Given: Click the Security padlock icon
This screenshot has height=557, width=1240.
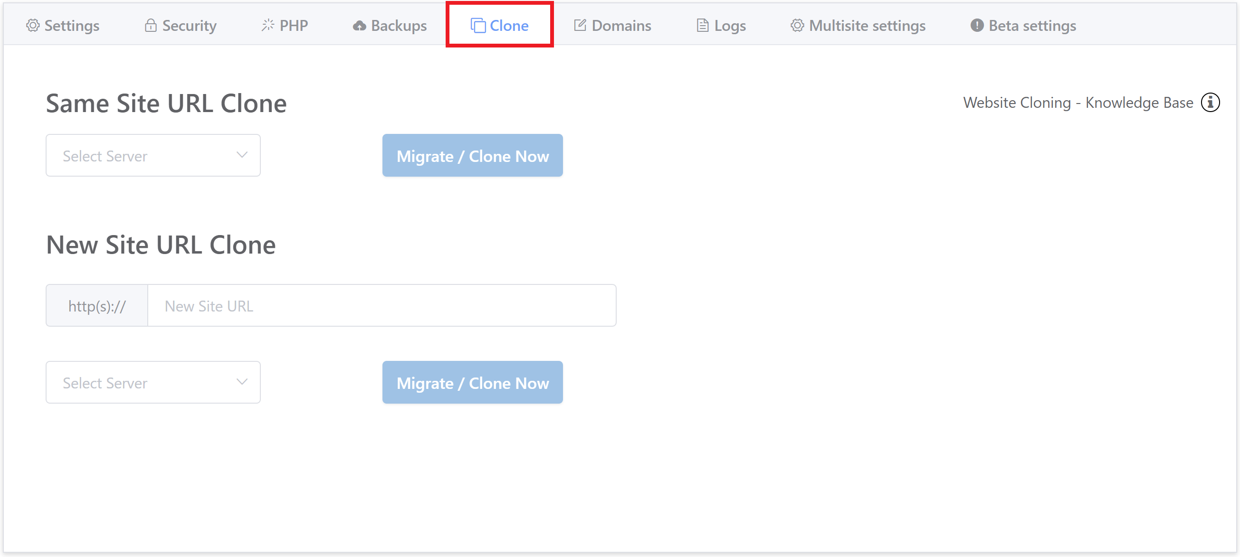Looking at the screenshot, I should coord(151,26).
